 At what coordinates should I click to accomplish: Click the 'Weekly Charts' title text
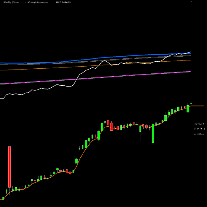[x=11, y=2]
